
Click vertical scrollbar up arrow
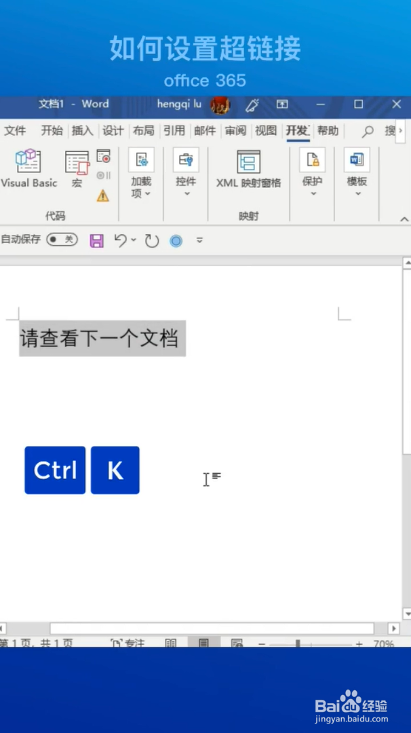pyautogui.click(x=407, y=262)
